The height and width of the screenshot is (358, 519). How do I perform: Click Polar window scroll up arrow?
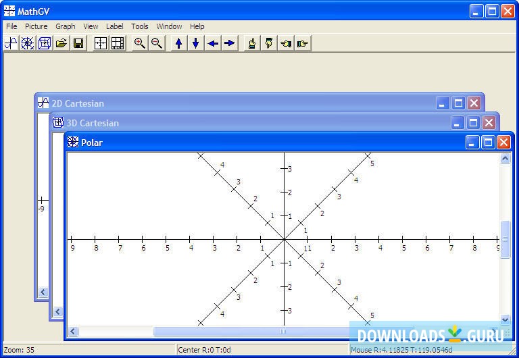[x=505, y=159]
